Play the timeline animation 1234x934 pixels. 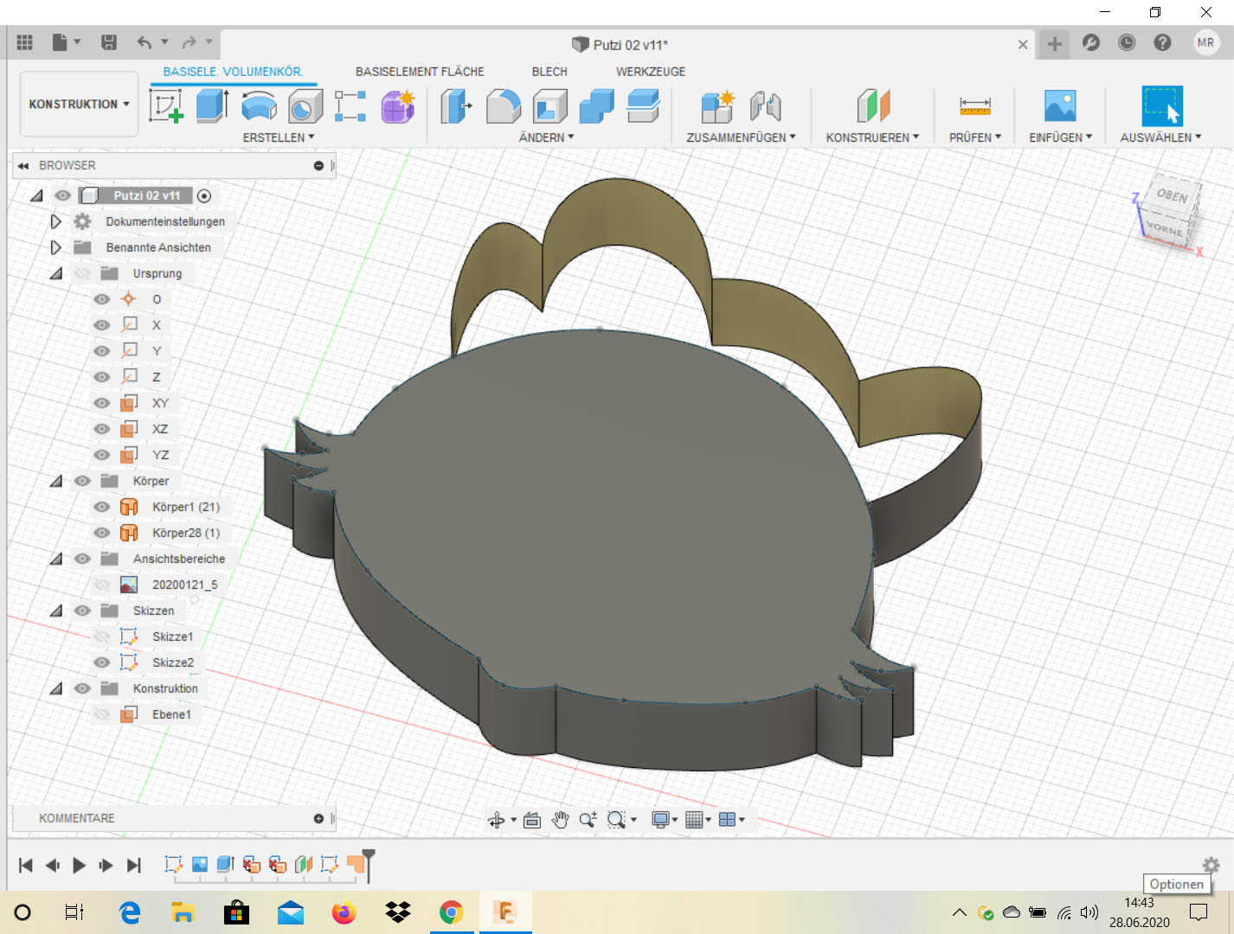click(79, 865)
